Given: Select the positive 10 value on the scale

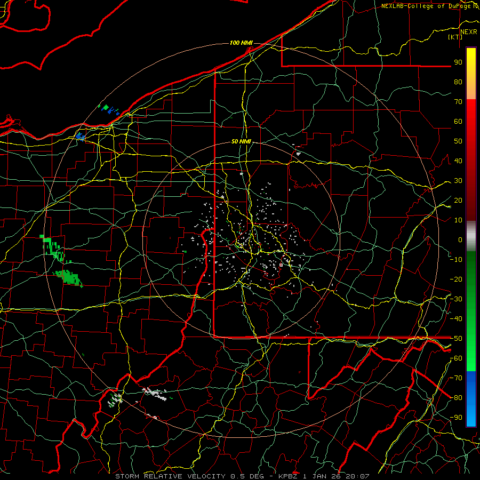Looking at the screenshot, I should click(x=458, y=220).
